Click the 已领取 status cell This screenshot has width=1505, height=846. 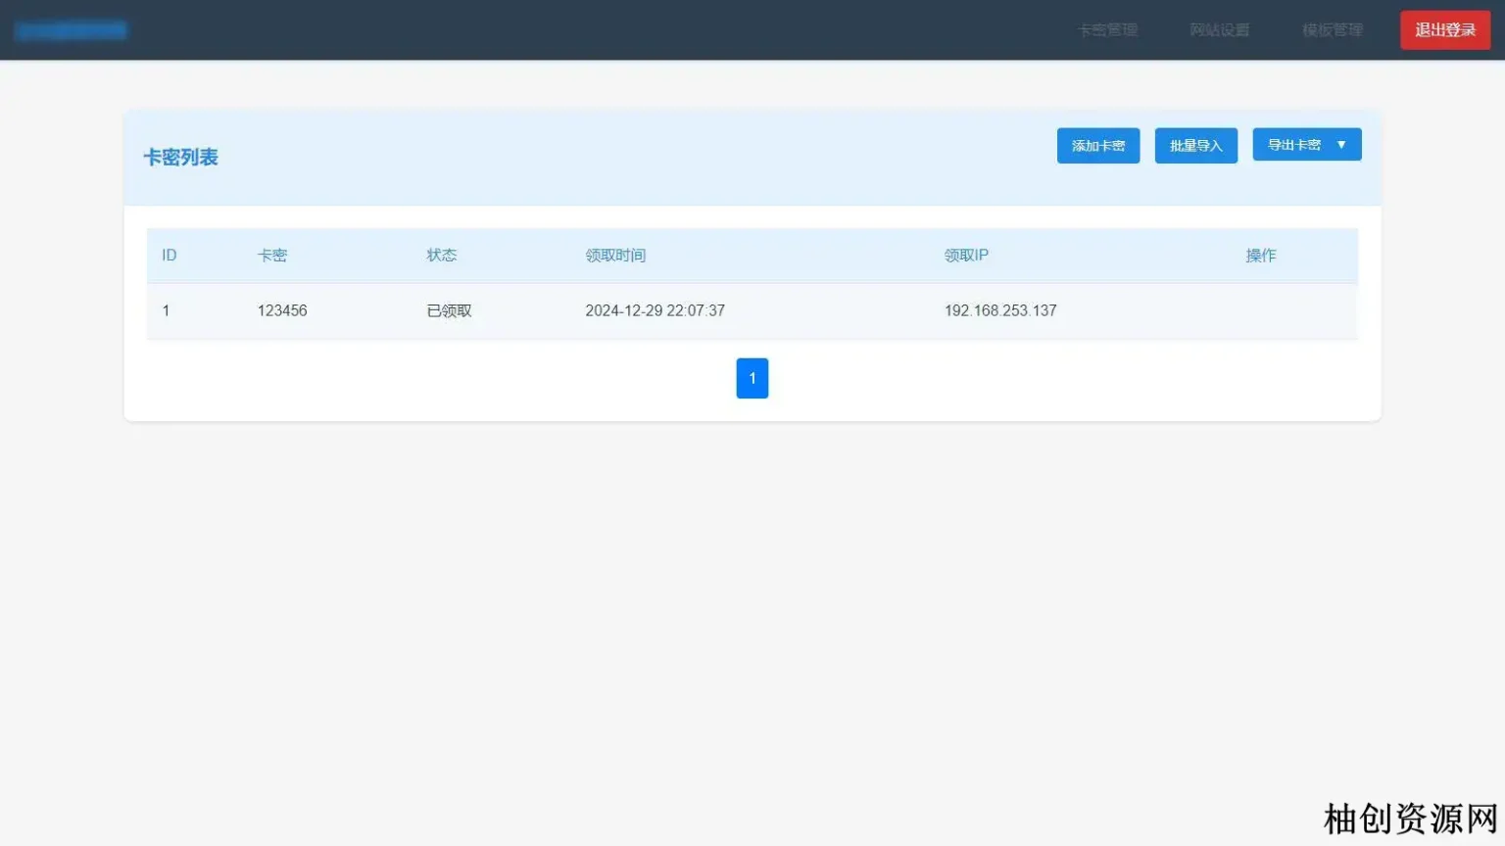pos(449,310)
